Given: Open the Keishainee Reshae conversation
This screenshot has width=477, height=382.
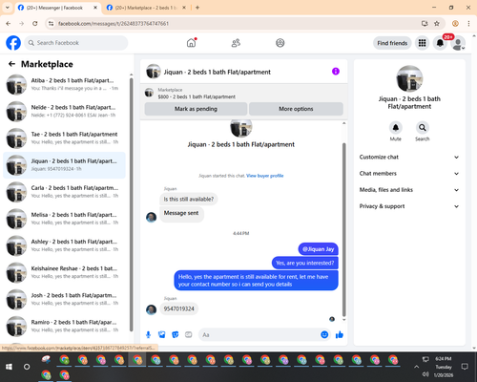Looking at the screenshot, I should pos(65,272).
